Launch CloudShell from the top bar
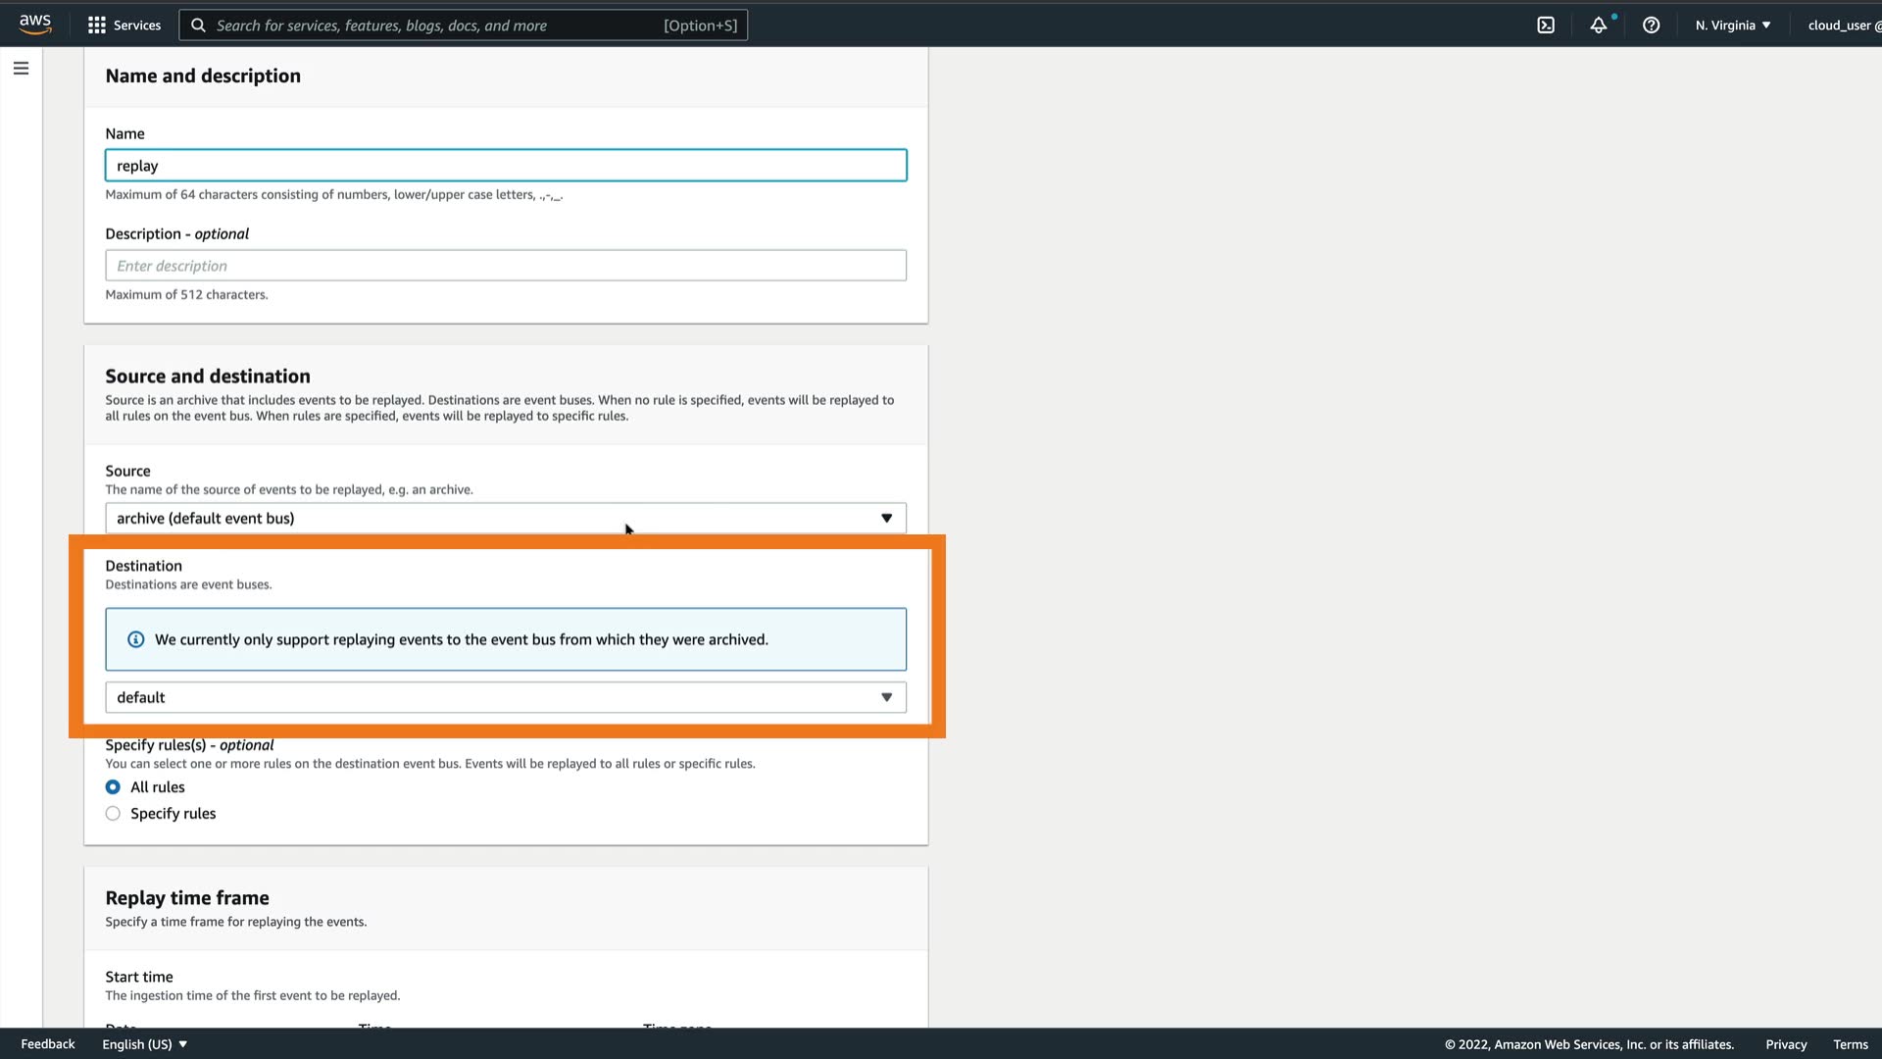 coord(1546,25)
